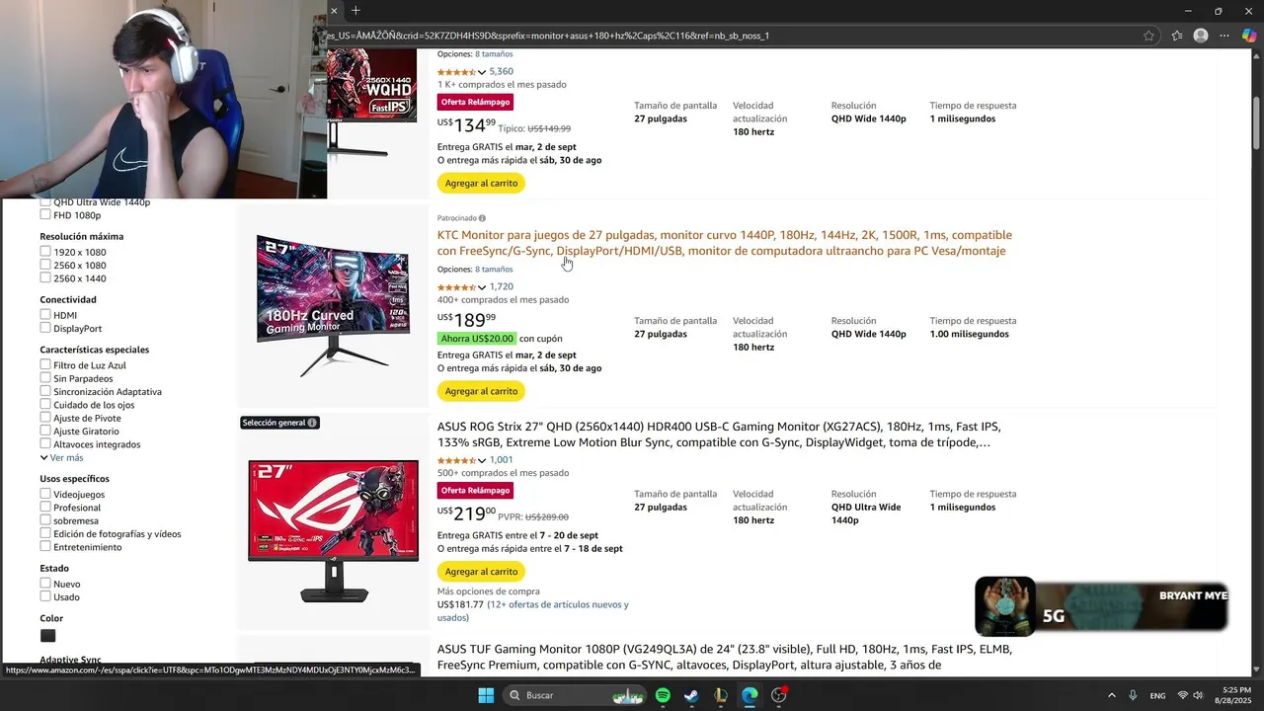Select the Videojuegos use filter
Image resolution: width=1264 pixels, height=711 pixels.
coord(45,494)
